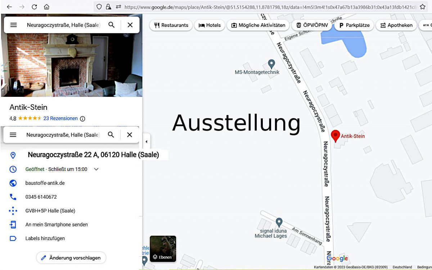The height and width of the screenshot is (270, 432).
Task: Reload the page with the refresh icon
Action: (34, 7)
